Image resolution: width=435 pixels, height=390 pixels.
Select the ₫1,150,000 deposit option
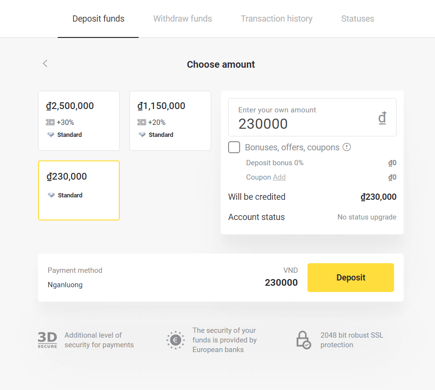pos(170,121)
